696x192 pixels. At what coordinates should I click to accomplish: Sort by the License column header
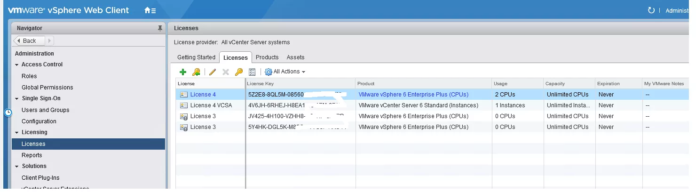(x=211, y=84)
